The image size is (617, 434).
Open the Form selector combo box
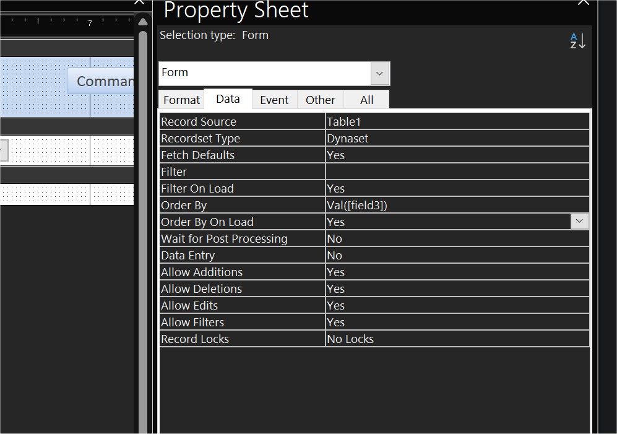(x=379, y=73)
